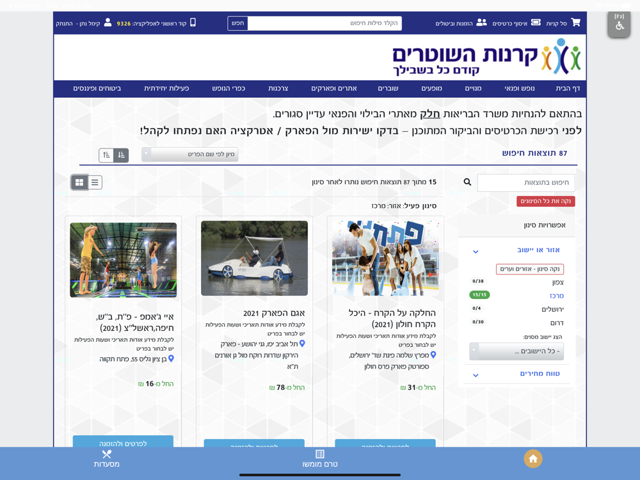The width and height of the screenshot is (640, 480).
Task: Click the top search button
Action: tap(237, 23)
